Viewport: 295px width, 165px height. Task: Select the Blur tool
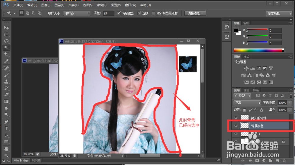[6, 108]
